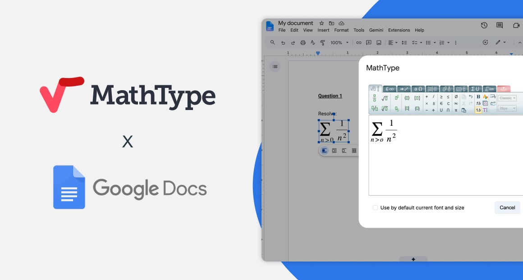Click the document title My document
Screen dimensions: 523x280
[x=295, y=23]
